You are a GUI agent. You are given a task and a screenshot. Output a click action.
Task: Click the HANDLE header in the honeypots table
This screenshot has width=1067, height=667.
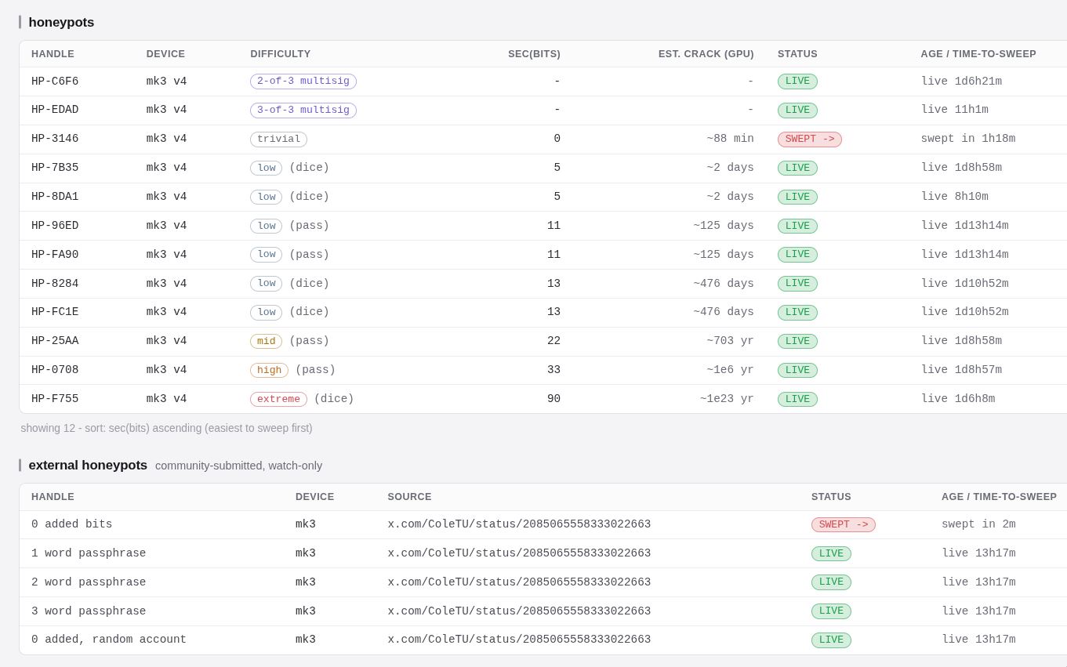tap(53, 54)
